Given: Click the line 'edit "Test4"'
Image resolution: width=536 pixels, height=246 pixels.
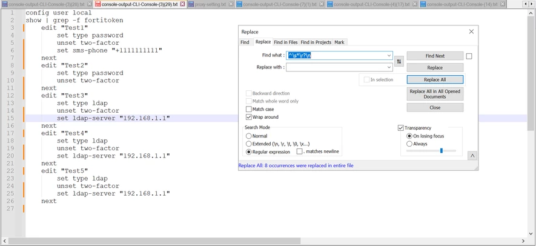Looking at the screenshot, I should tap(65, 133).
